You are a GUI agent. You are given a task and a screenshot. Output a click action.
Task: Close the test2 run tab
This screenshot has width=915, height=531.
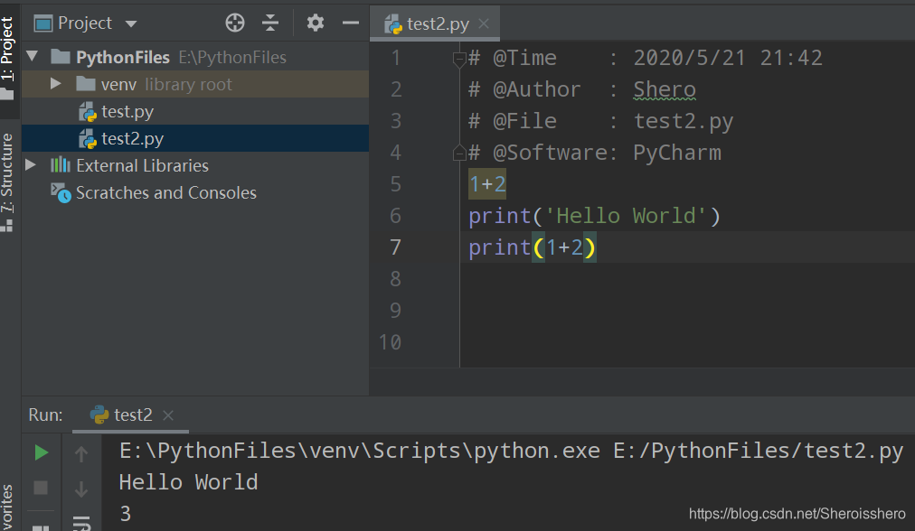coord(167,415)
